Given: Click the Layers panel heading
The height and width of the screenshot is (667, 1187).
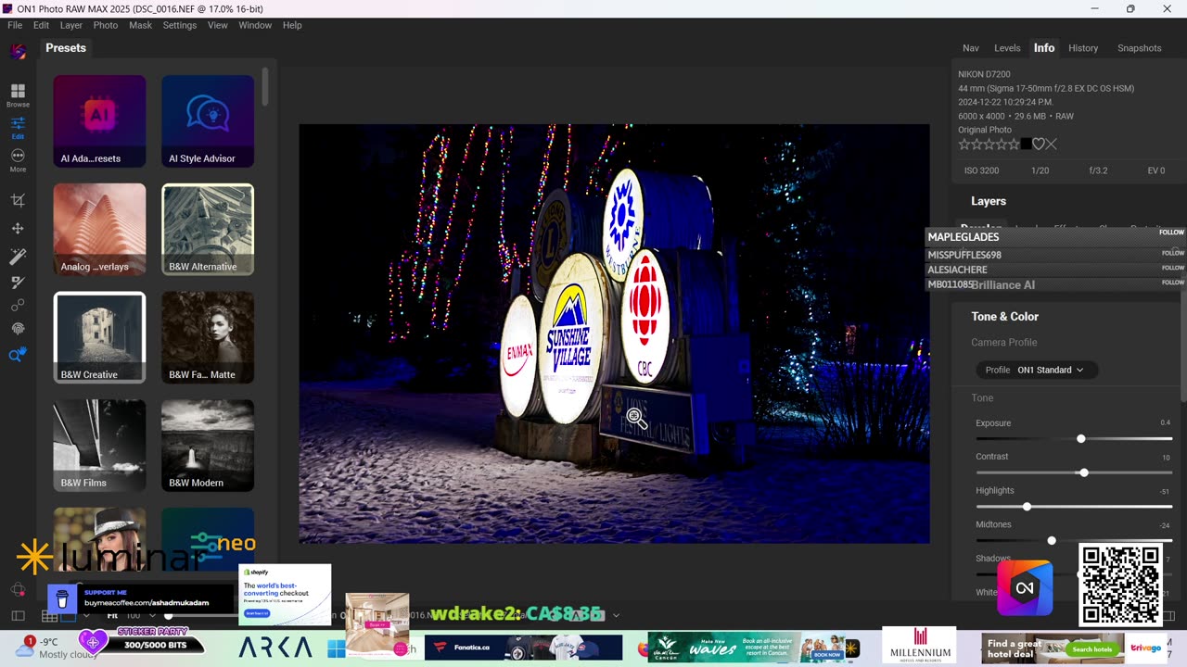Looking at the screenshot, I should click(989, 201).
